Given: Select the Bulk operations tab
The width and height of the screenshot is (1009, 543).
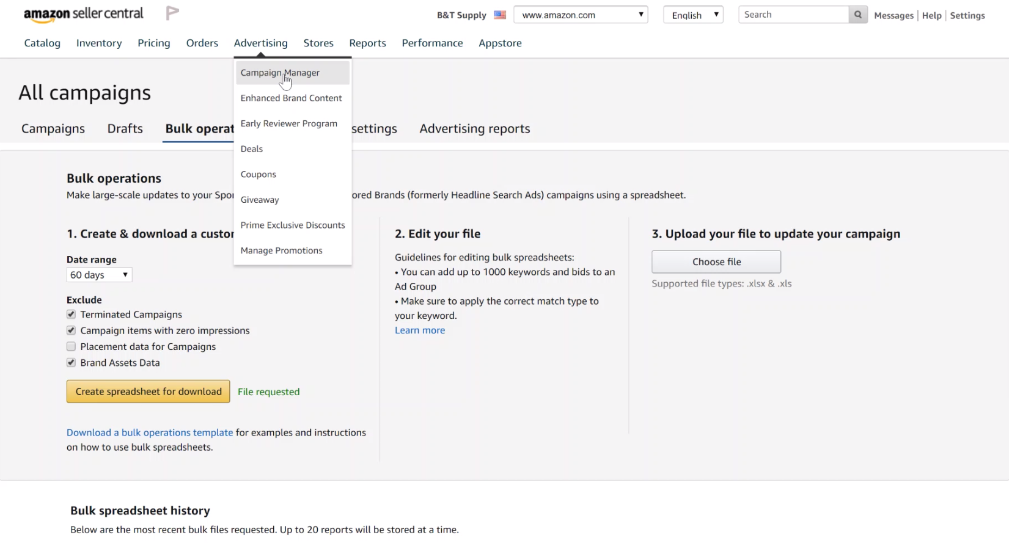Looking at the screenshot, I should pos(199,129).
